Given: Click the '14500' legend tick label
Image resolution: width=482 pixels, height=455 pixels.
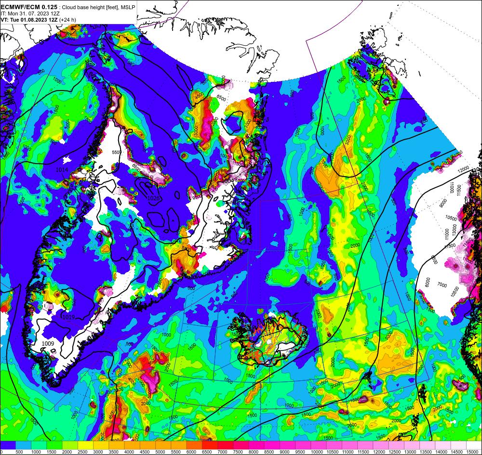Looking at the screenshot, I should (x=457, y=452).
